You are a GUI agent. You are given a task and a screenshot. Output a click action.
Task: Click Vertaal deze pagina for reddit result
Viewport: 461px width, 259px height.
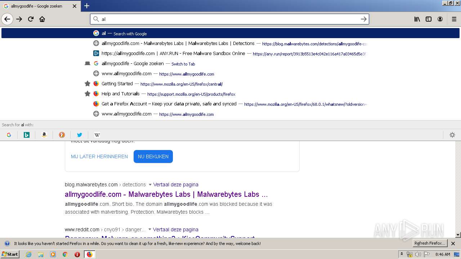coord(175,230)
